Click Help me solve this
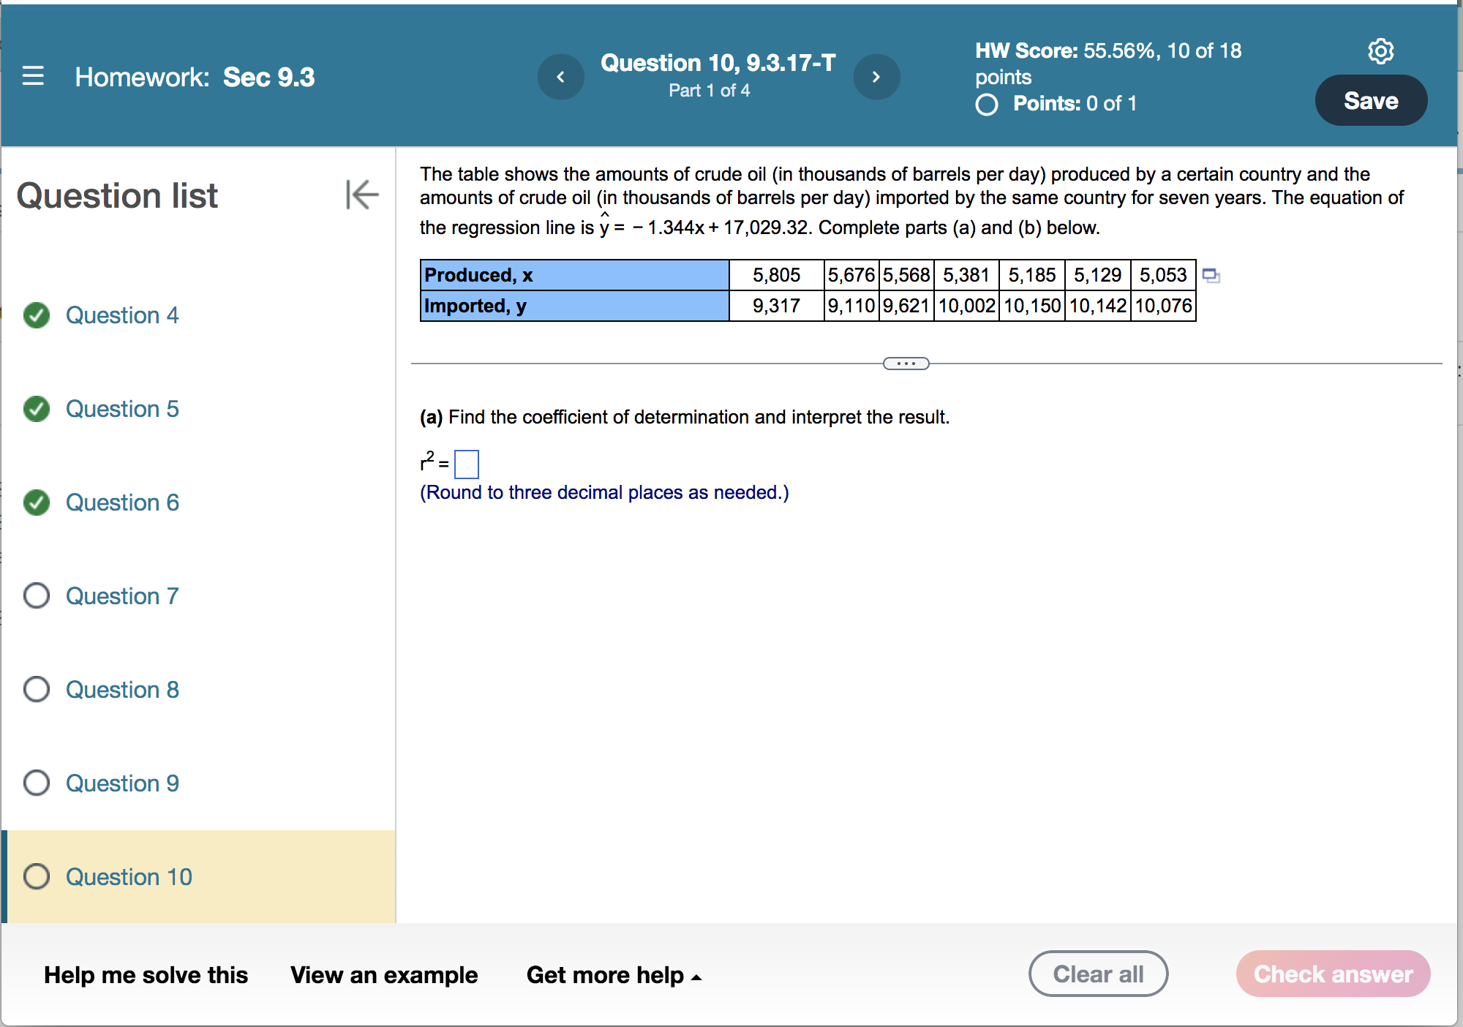The height and width of the screenshot is (1027, 1463). point(146,975)
